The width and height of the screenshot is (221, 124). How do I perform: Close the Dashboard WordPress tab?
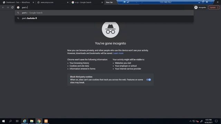click(33, 2)
